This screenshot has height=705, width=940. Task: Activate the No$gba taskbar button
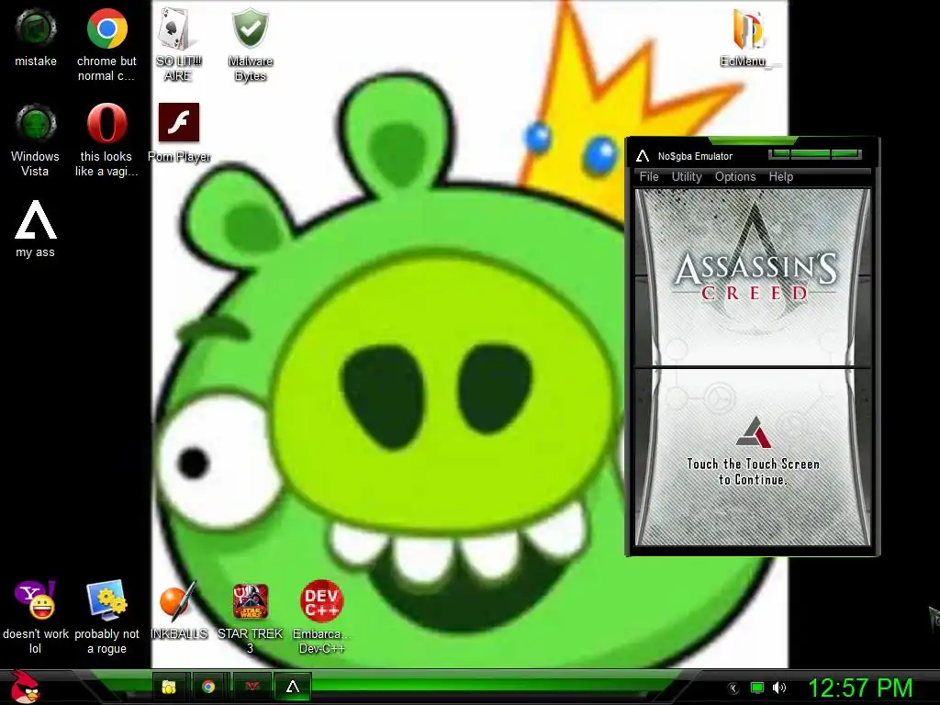293,687
